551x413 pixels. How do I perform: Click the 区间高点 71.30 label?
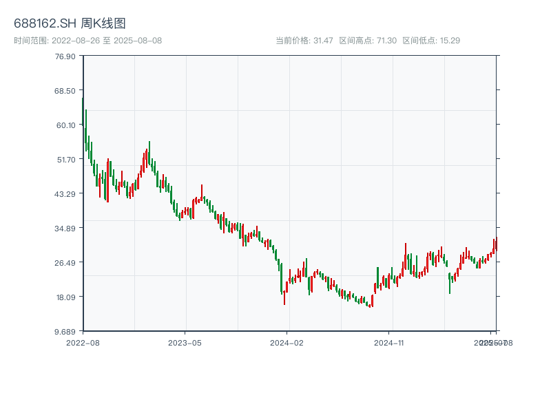coord(368,41)
